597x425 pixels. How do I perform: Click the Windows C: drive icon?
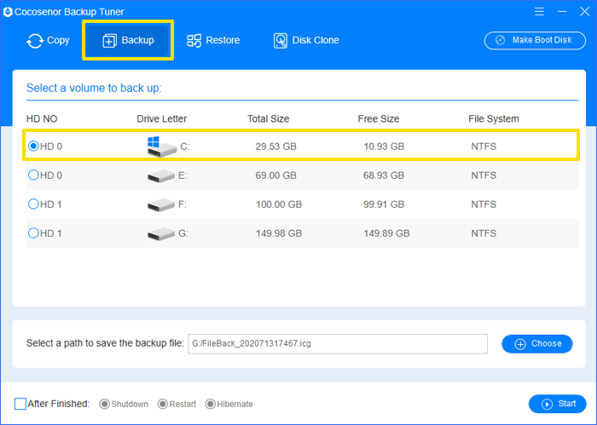(161, 146)
